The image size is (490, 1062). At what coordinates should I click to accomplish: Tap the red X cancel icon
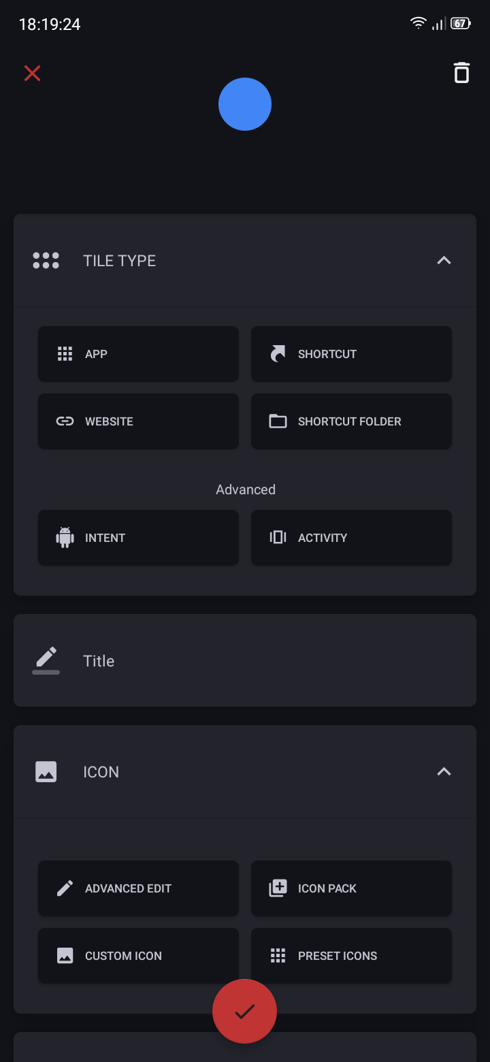click(32, 74)
